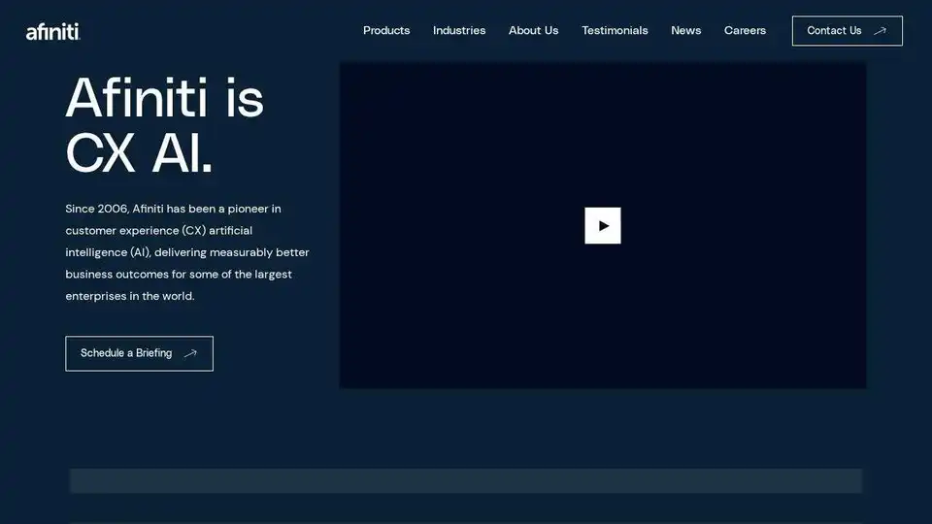932x524 pixels.
Task: Click the arrow icon inside Contact Us
Action: coord(880,31)
